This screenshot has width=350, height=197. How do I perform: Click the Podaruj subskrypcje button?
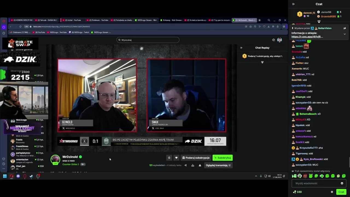[196, 158]
